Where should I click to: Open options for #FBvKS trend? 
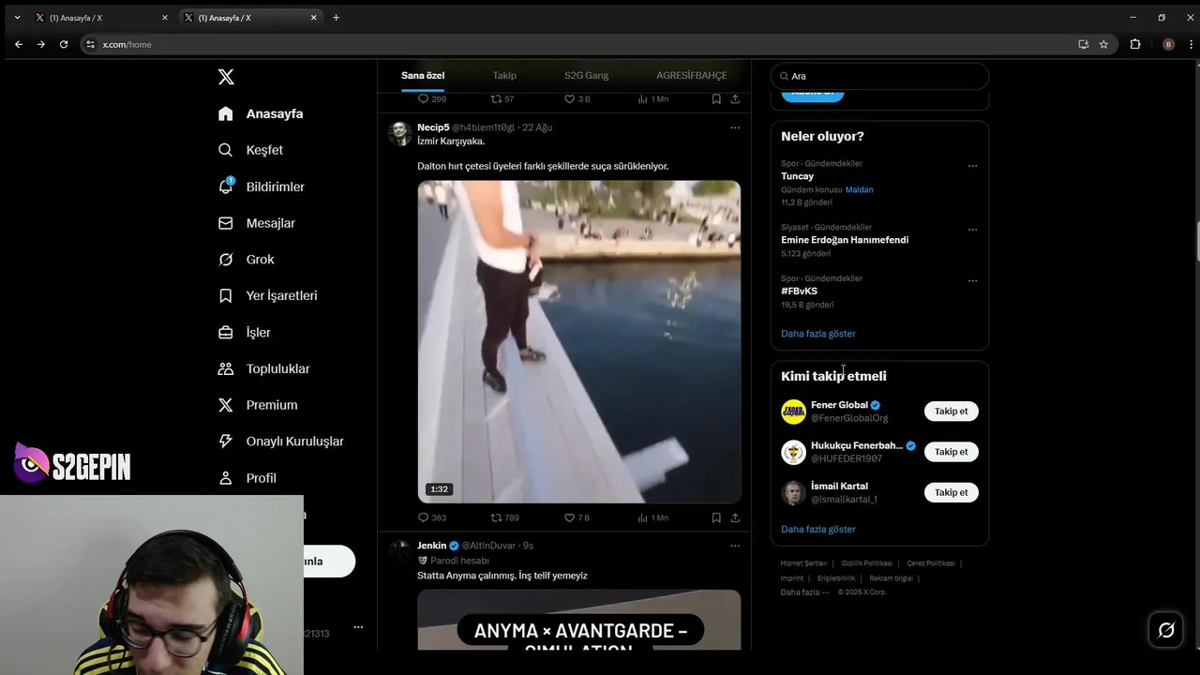point(972,281)
